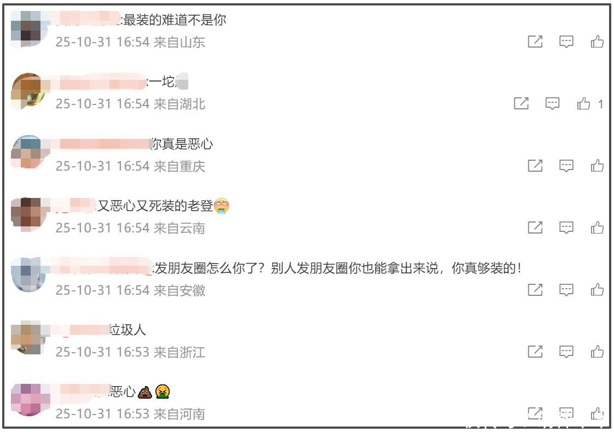This screenshot has width=614, height=432.
Task: Like the 湖北 comment with 1 like
Action: point(583,103)
